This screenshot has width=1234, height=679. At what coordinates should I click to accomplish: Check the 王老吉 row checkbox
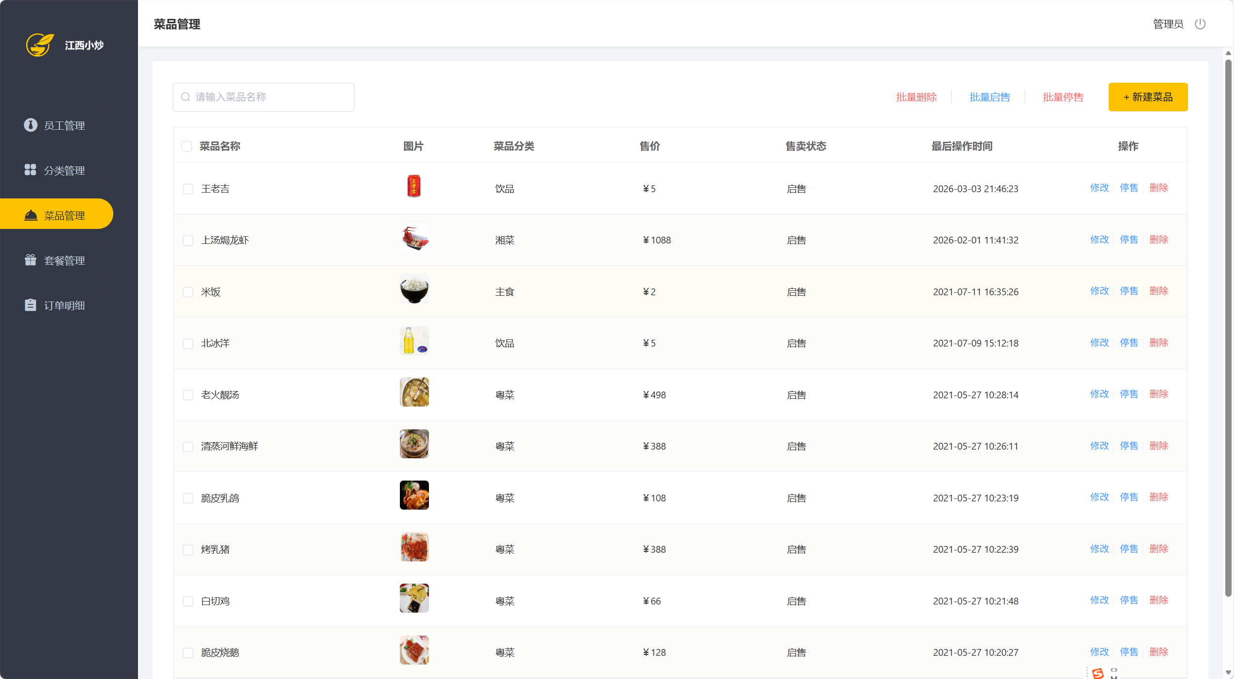(188, 189)
